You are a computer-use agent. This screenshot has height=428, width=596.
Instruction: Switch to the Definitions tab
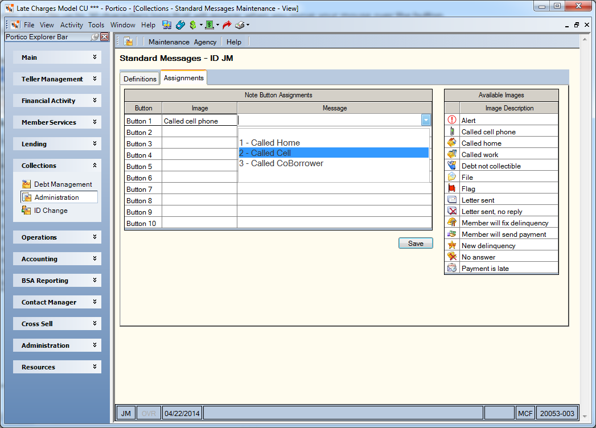click(140, 79)
